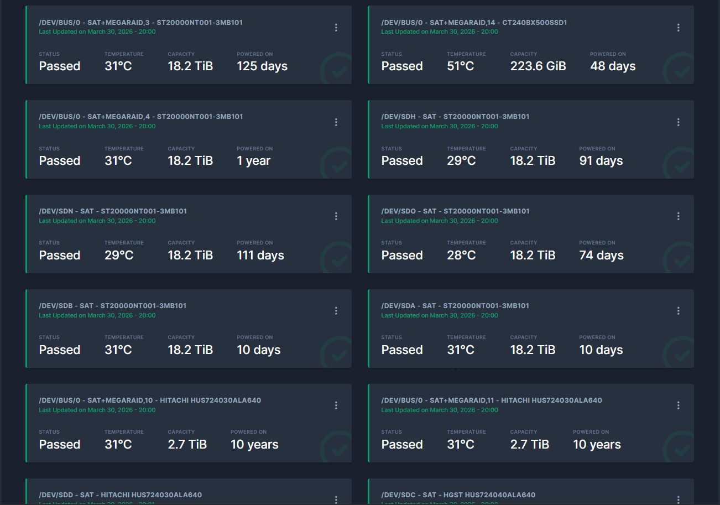This screenshot has height=505, width=720.
Task: Open the /dev/sdb - sat device title link
Action: (112, 306)
